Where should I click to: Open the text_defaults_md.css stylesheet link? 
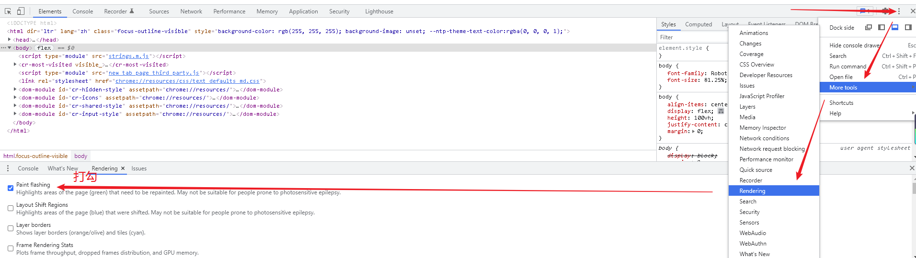tap(187, 81)
